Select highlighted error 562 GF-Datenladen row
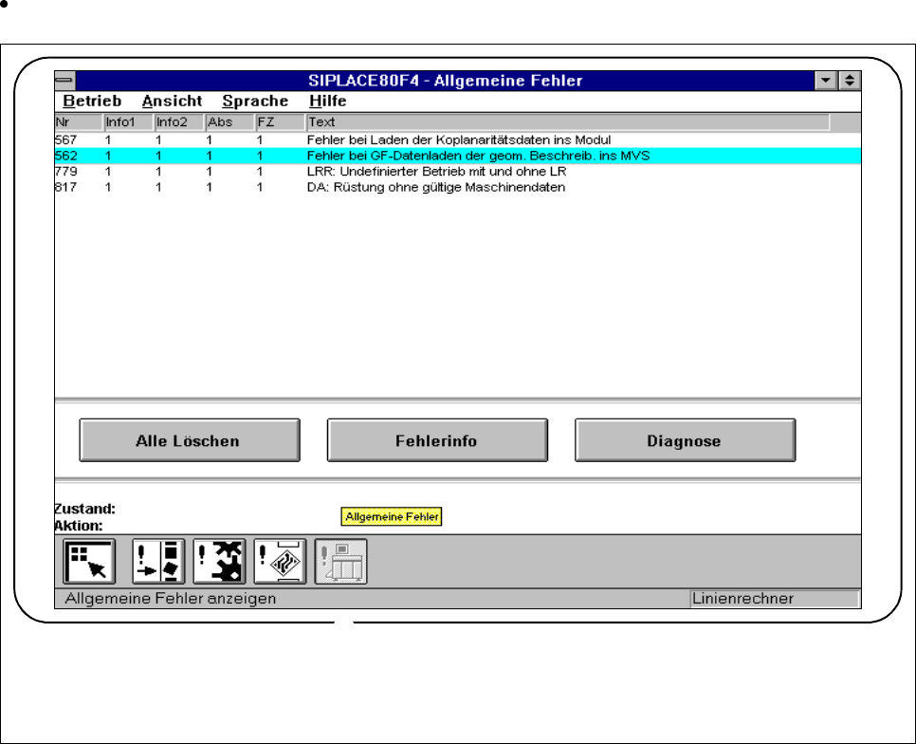 457,156
